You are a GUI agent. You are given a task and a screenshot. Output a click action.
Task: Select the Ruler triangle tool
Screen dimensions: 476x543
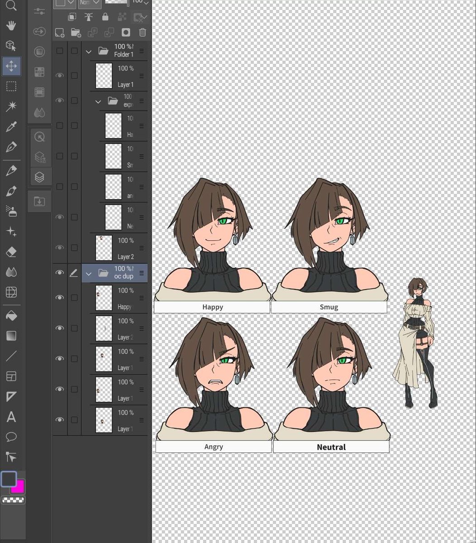[x=11, y=397]
